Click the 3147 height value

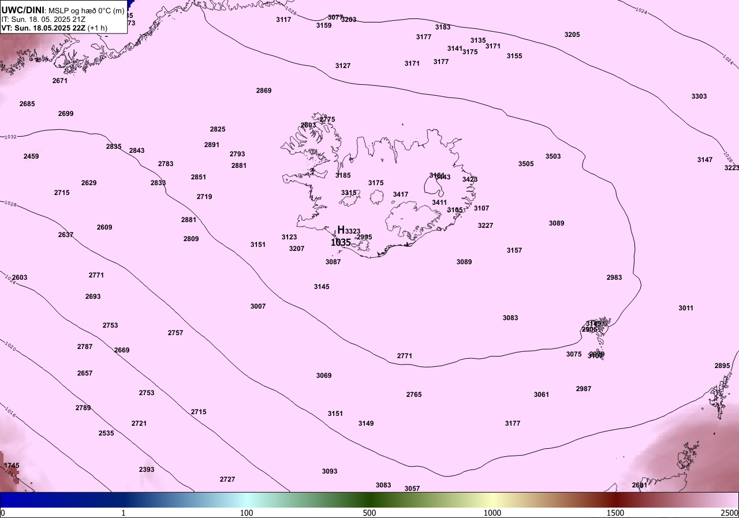pyautogui.click(x=705, y=160)
